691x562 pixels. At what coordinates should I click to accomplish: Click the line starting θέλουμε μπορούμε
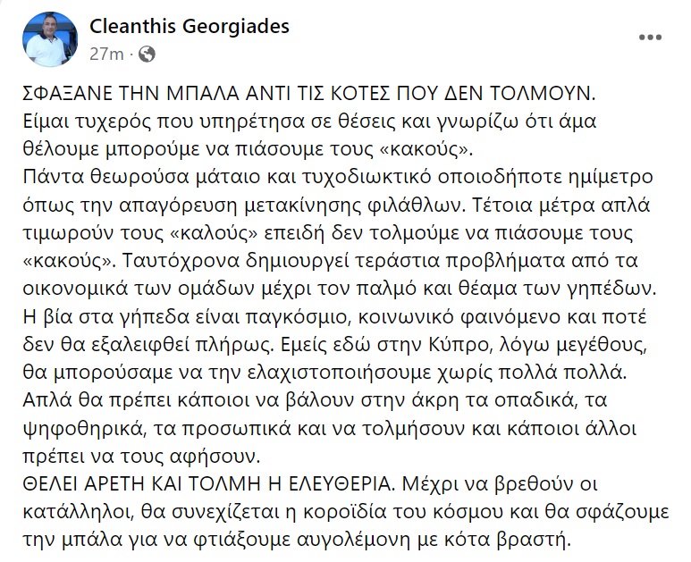[248, 150]
